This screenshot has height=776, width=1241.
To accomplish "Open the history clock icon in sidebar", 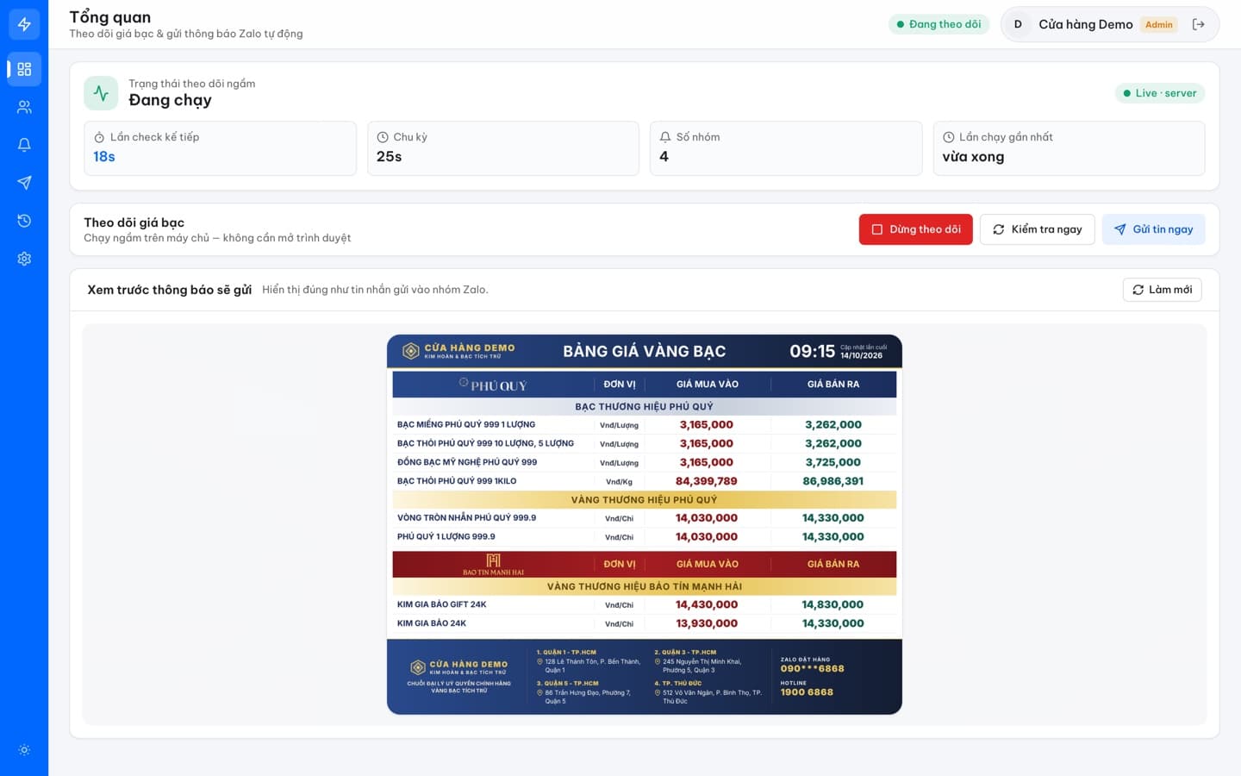I will (24, 221).
